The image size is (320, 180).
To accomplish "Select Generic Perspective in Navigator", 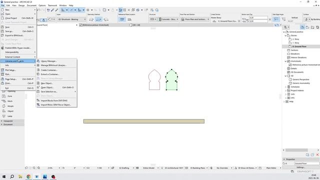I will point(300,79).
